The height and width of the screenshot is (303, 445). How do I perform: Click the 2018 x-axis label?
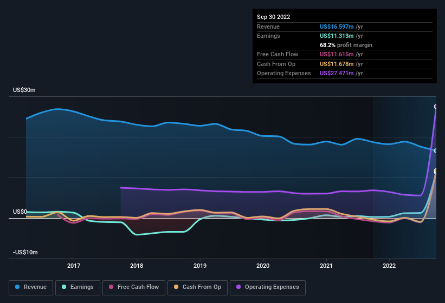coord(137,266)
